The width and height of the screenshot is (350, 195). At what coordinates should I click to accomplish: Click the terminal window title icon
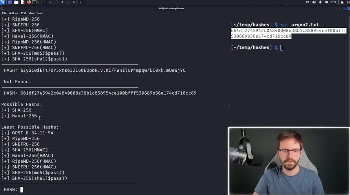[x=3, y=8]
